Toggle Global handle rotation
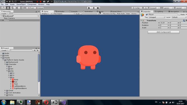This screenshot has width=187, height=105. (x=39, y=8)
